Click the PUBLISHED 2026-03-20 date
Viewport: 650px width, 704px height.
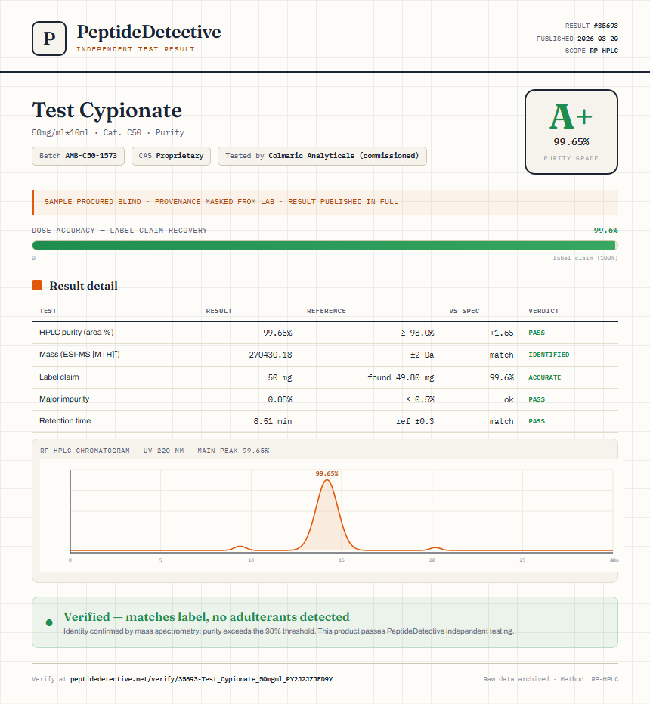point(577,39)
